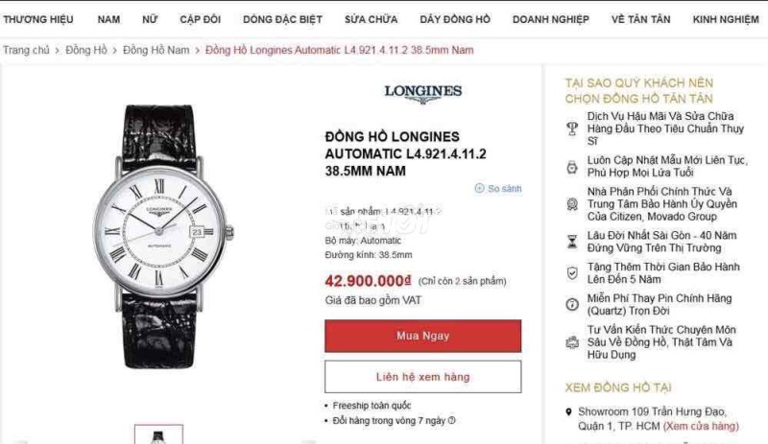Return to Trang chủ via breadcrumb
This screenshot has height=444, width=768.
point(26,50)
